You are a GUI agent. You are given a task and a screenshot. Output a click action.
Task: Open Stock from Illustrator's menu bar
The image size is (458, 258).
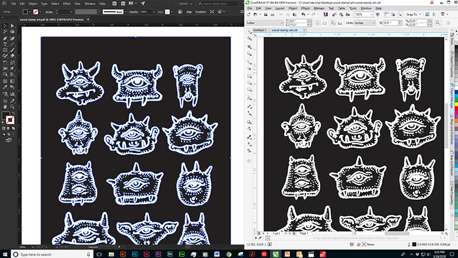[x=123, y=4]
